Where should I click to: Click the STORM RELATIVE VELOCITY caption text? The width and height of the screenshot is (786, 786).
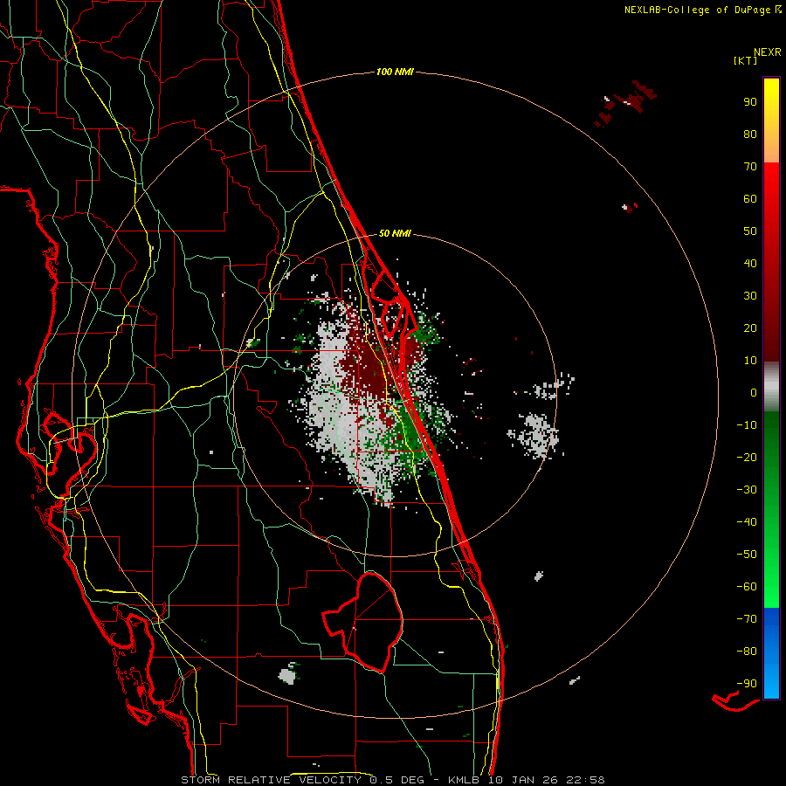click(271, 780)
